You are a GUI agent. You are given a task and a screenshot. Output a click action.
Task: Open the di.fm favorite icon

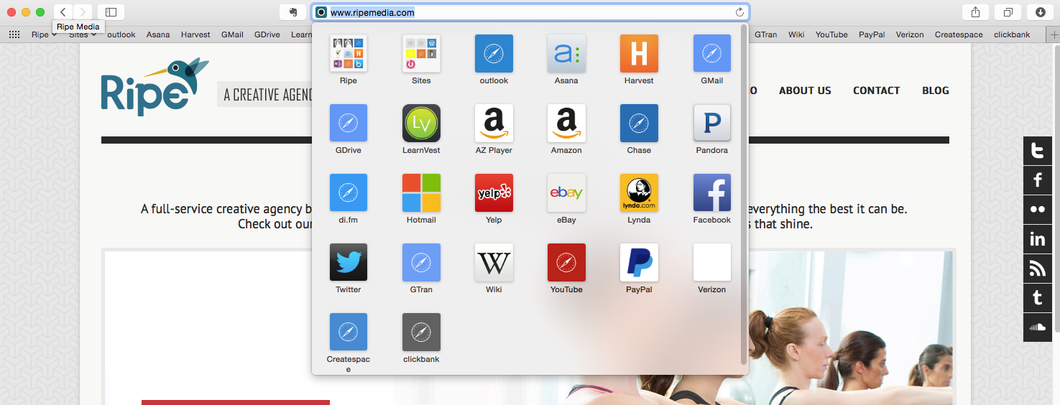349,192
